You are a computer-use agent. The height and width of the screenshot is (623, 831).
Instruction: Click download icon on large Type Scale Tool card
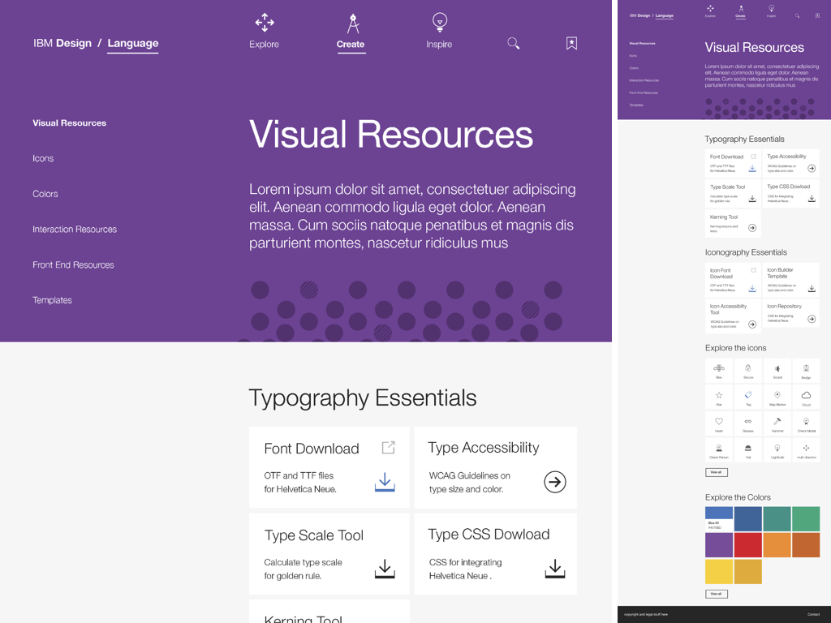(x=385, y=569)
